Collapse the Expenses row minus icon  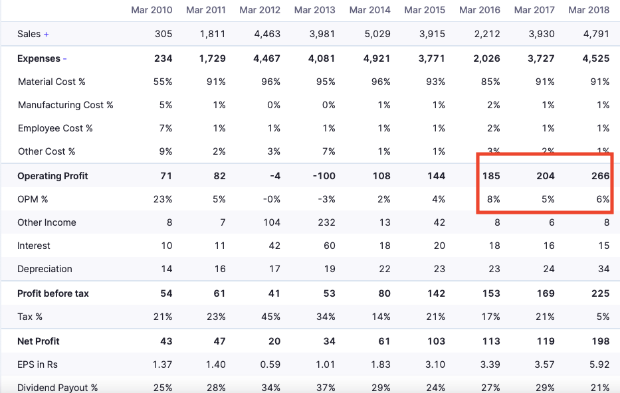[x=65, y=59]
